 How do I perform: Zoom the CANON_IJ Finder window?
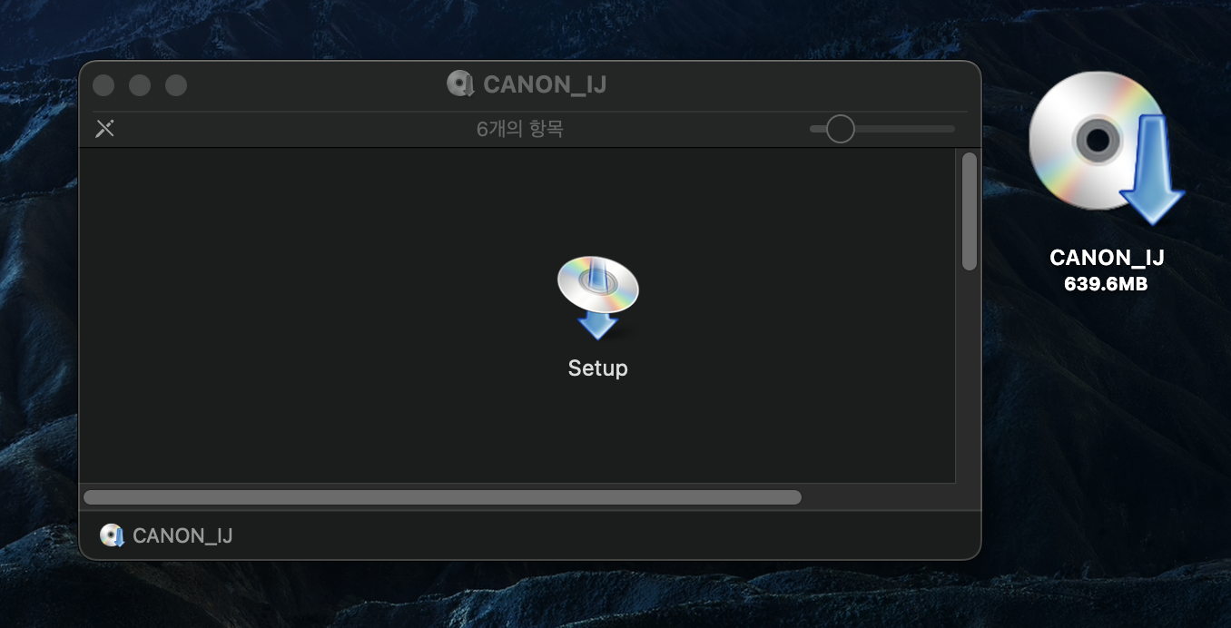pyautogui.click(x=176, y=85)
